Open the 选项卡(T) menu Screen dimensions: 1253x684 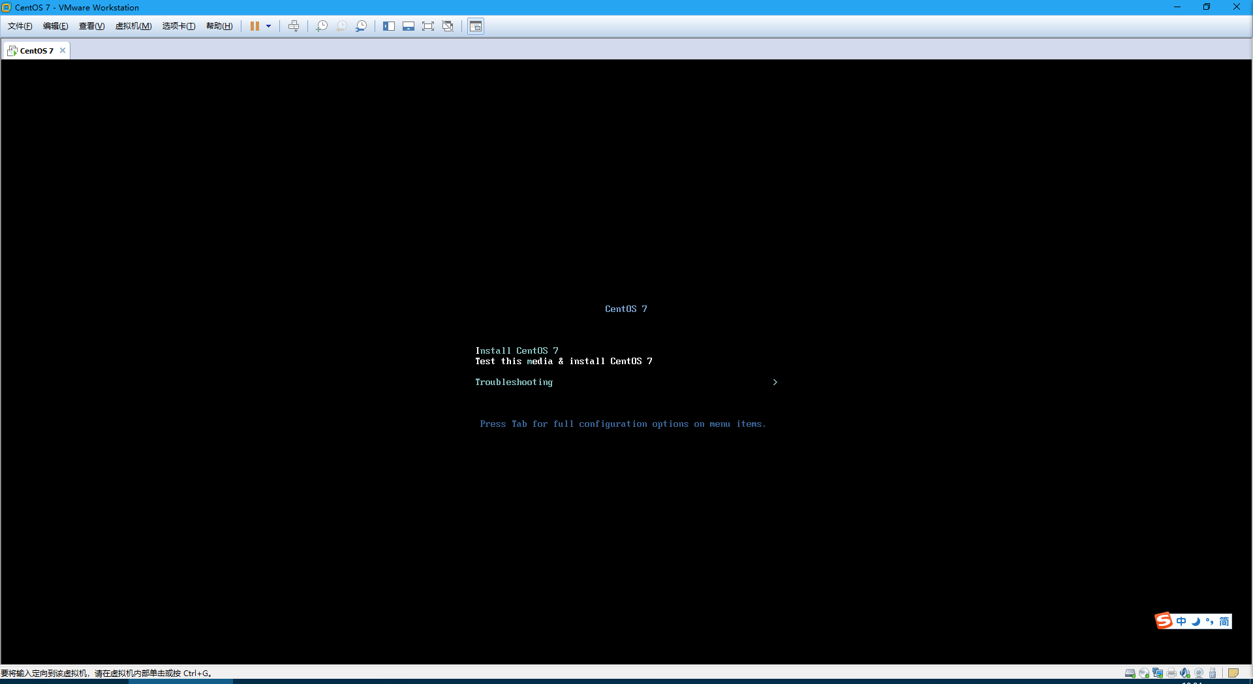tap(179, 26)
